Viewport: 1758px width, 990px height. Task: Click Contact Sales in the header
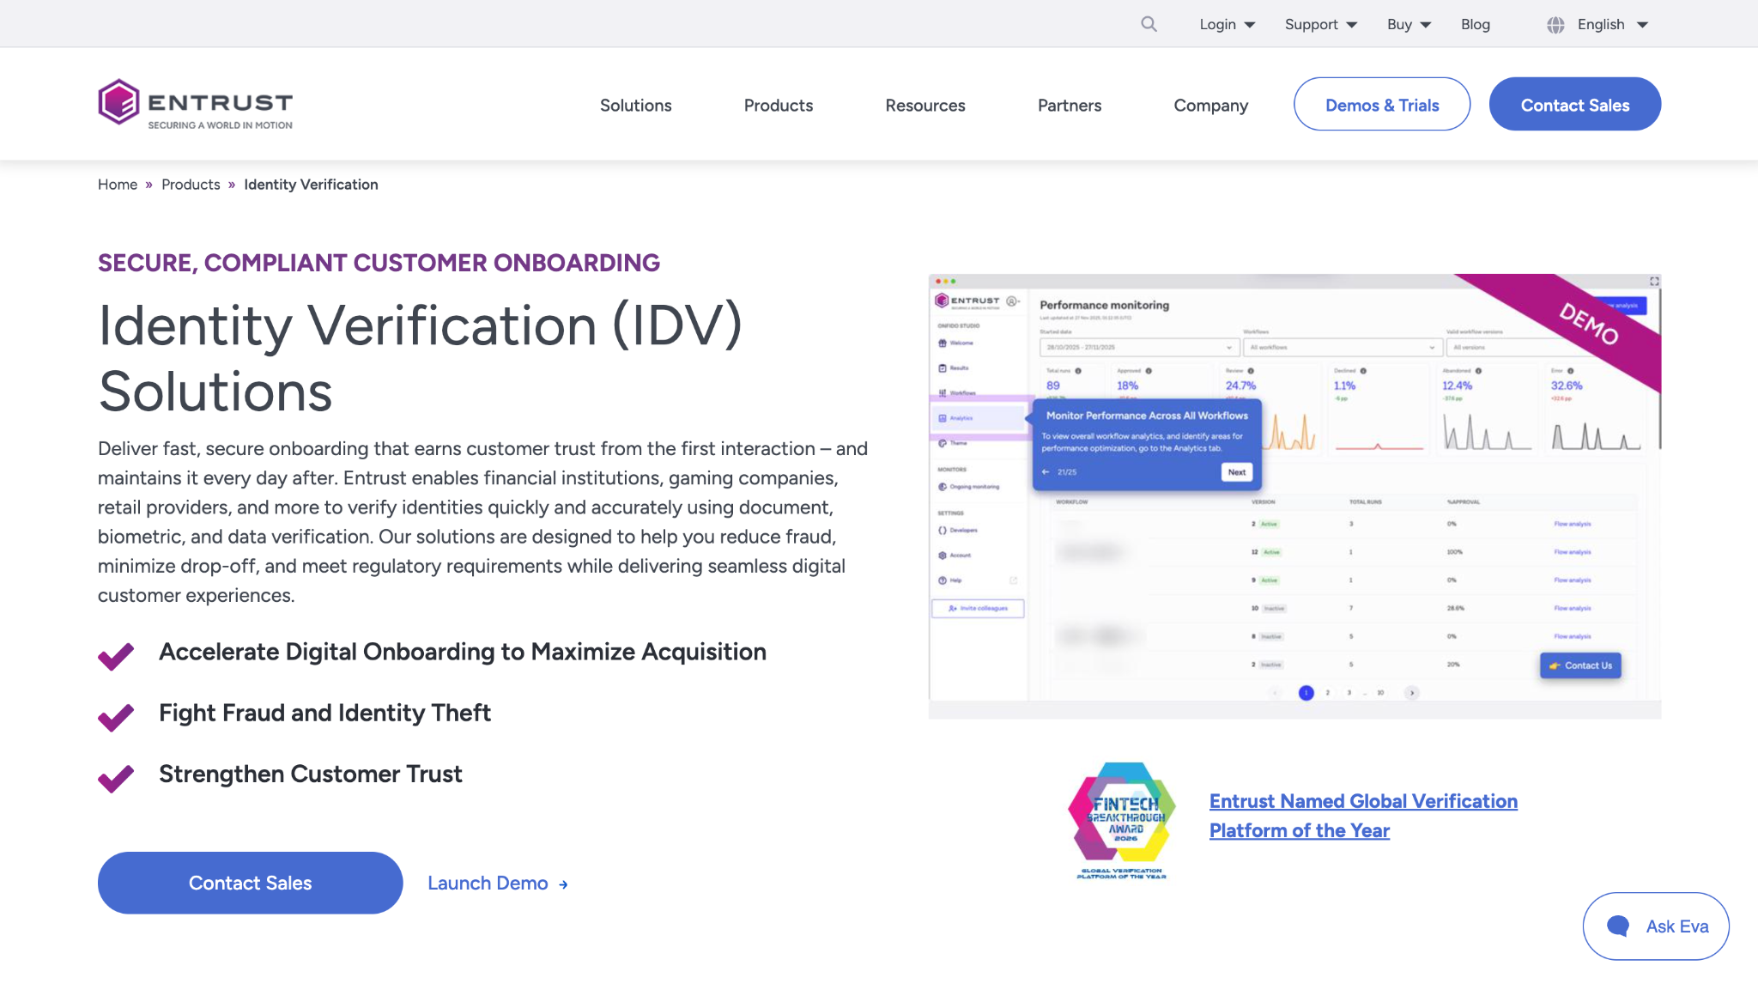1575,104
